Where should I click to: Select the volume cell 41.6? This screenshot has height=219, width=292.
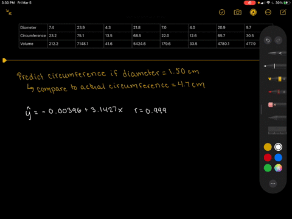(118, 44)
